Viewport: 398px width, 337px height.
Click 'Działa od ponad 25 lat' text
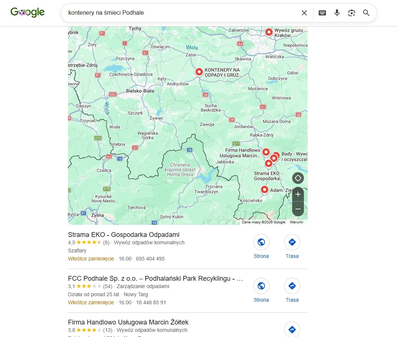tap(93, 294)
